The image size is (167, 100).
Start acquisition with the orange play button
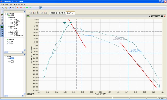pos(18,8)
